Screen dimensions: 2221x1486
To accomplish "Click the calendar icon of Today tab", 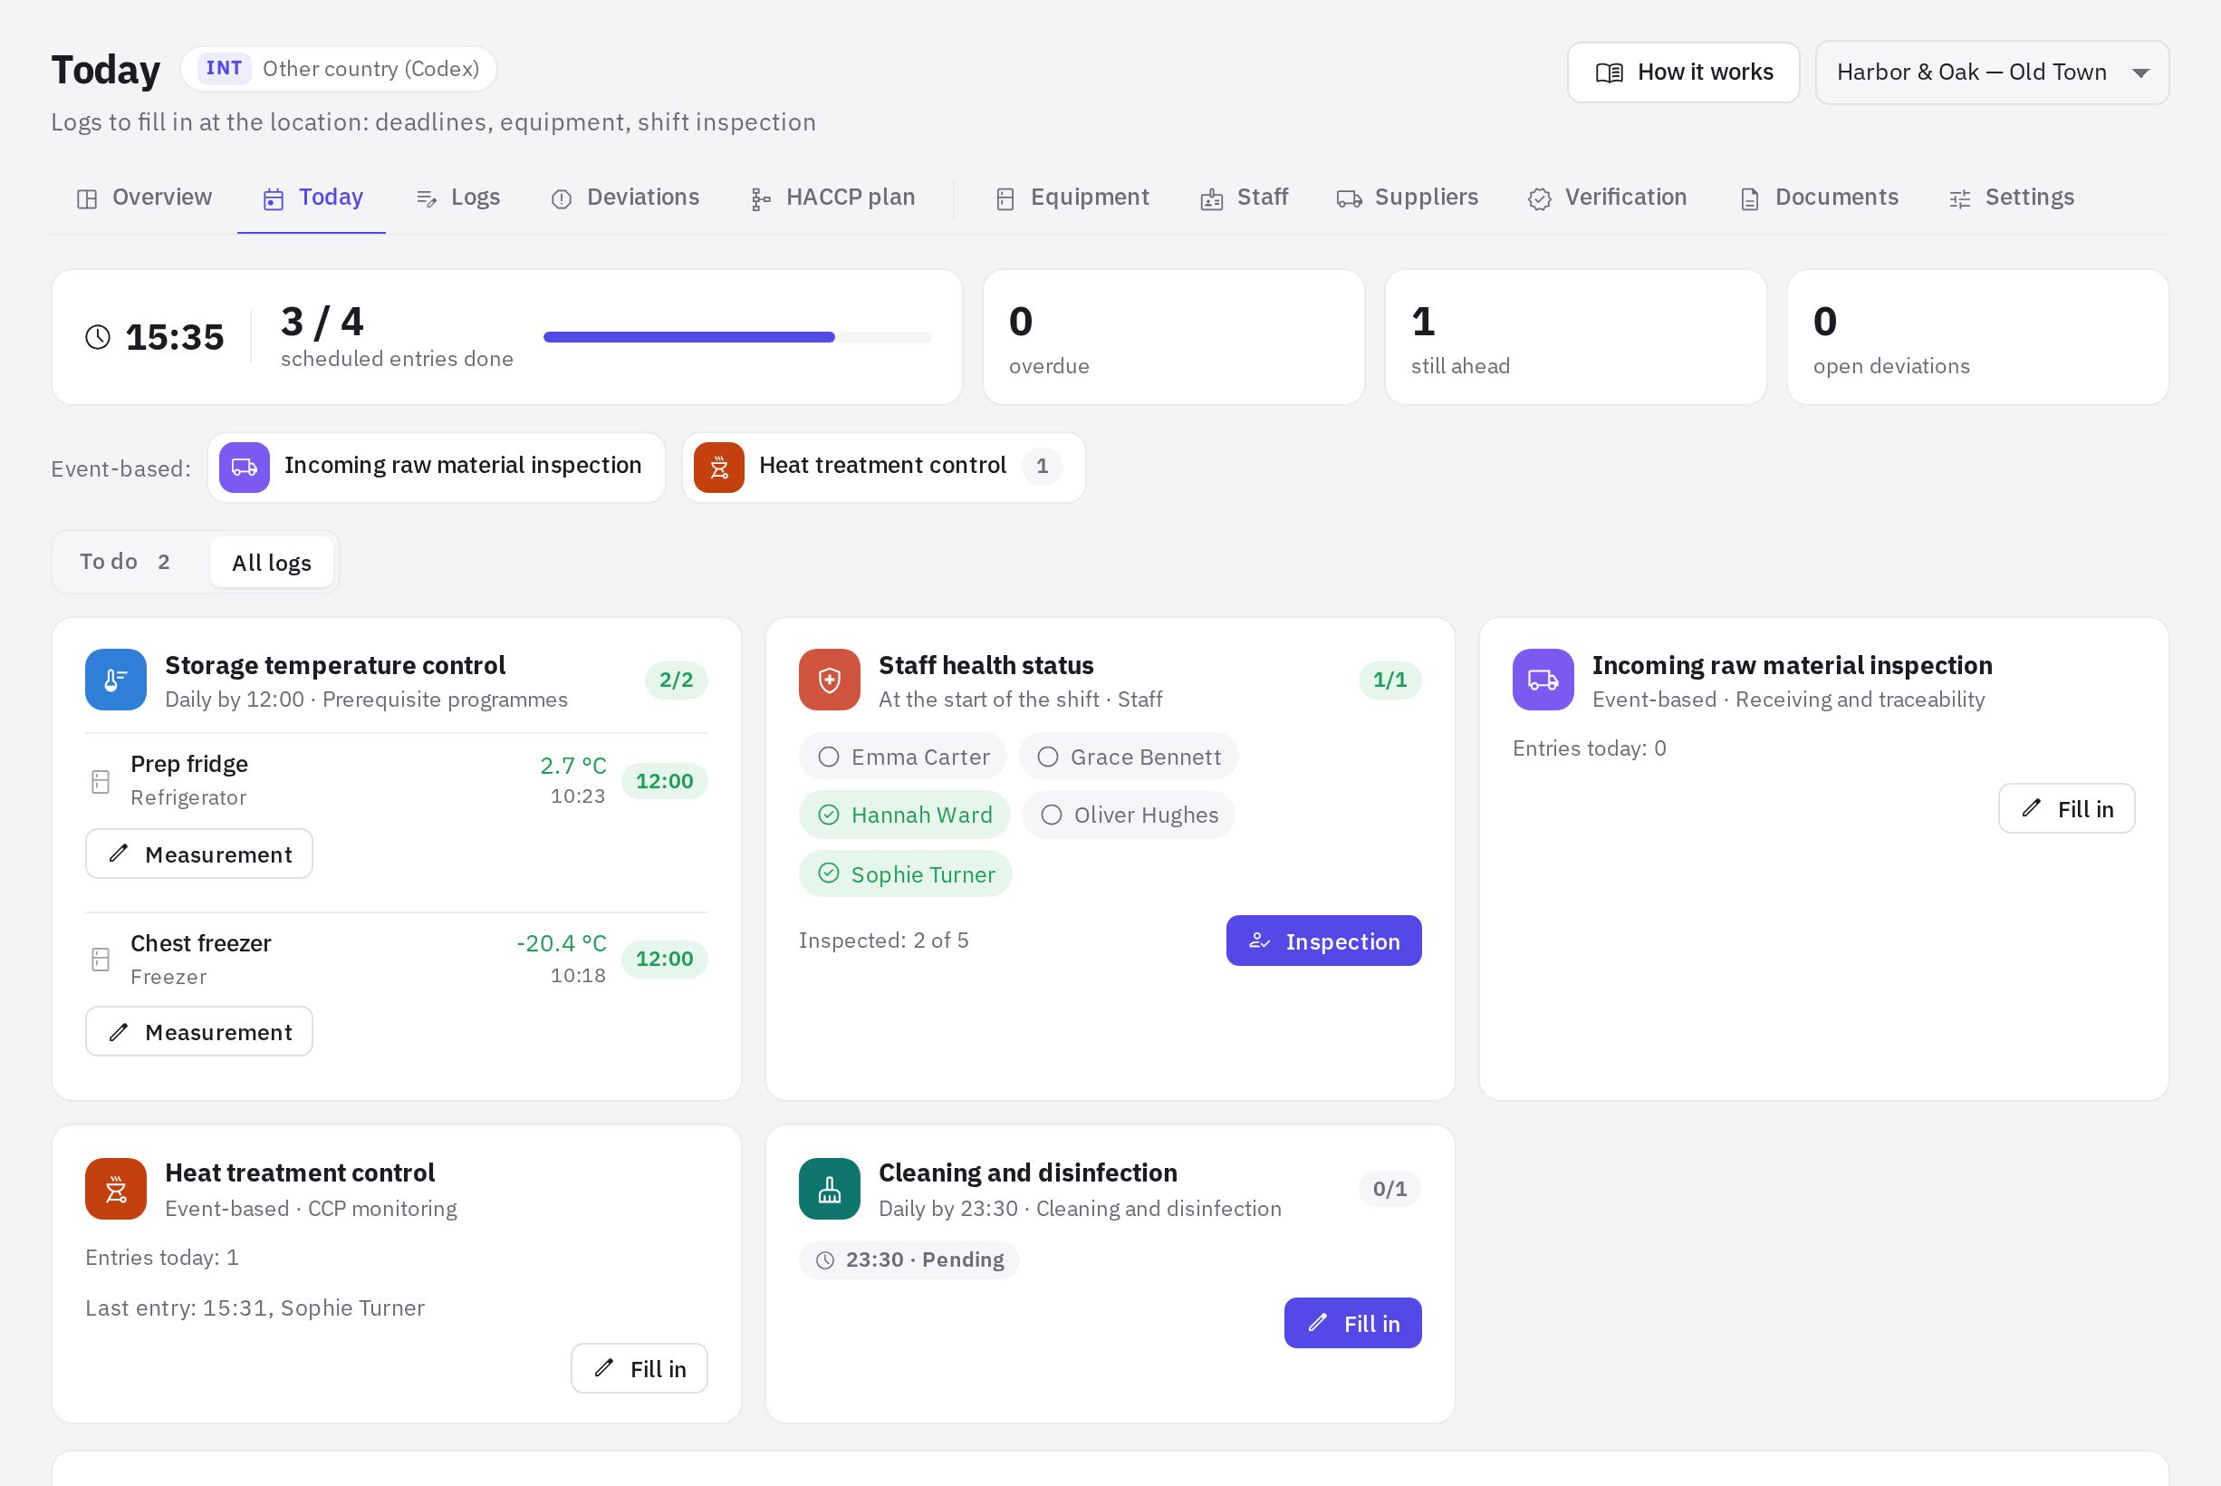I will click(x=274, y=199).
